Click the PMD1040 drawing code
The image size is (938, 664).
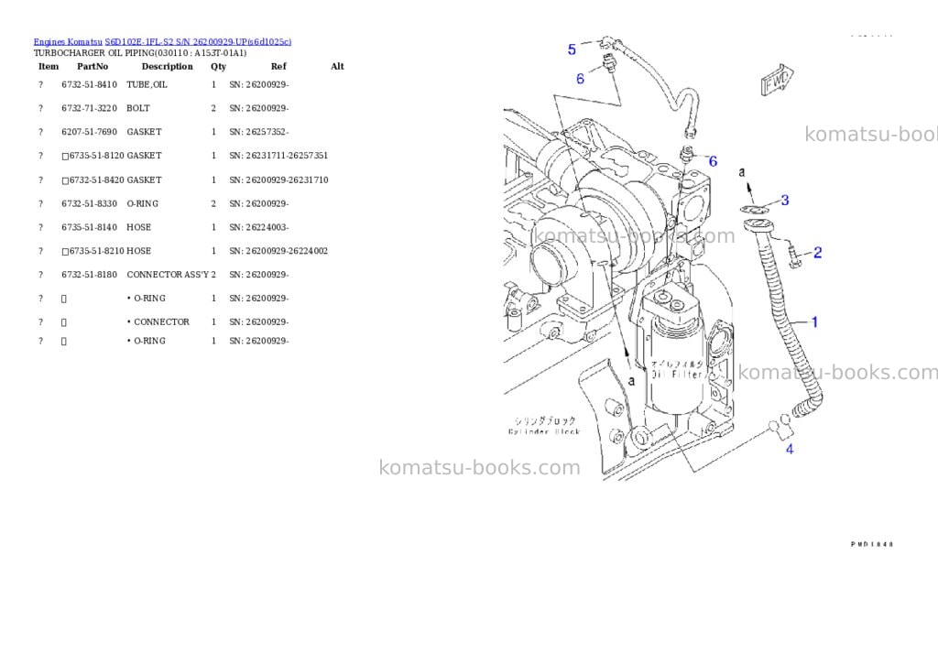pyautogui.click(x=872, y=545)
